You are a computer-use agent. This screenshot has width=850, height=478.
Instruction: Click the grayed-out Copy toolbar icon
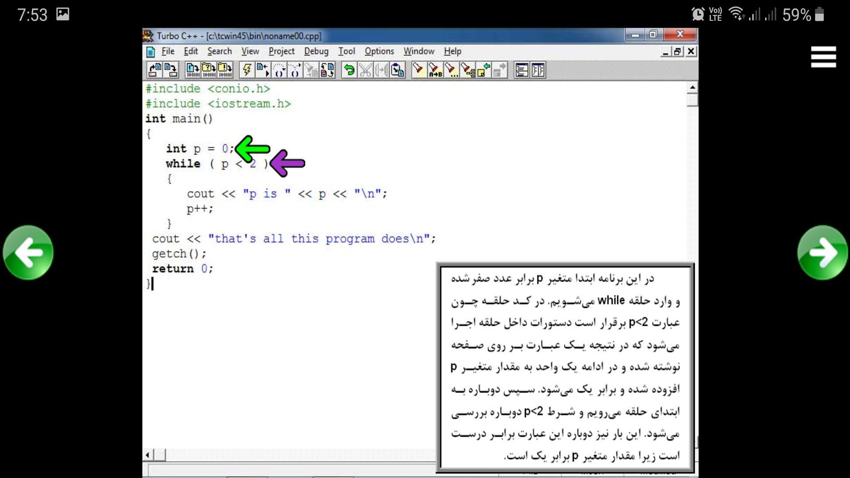tap(381, 70)
